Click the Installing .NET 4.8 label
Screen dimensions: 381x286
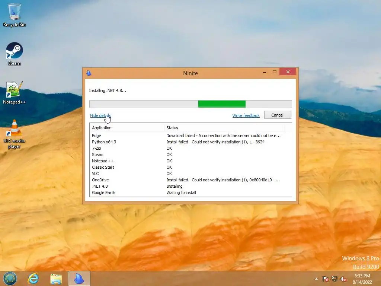pos(108,90)
